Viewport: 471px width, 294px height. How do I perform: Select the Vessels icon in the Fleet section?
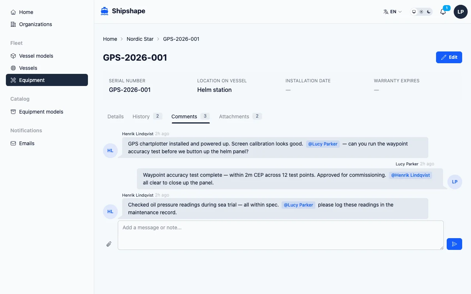tap(13, 68)
